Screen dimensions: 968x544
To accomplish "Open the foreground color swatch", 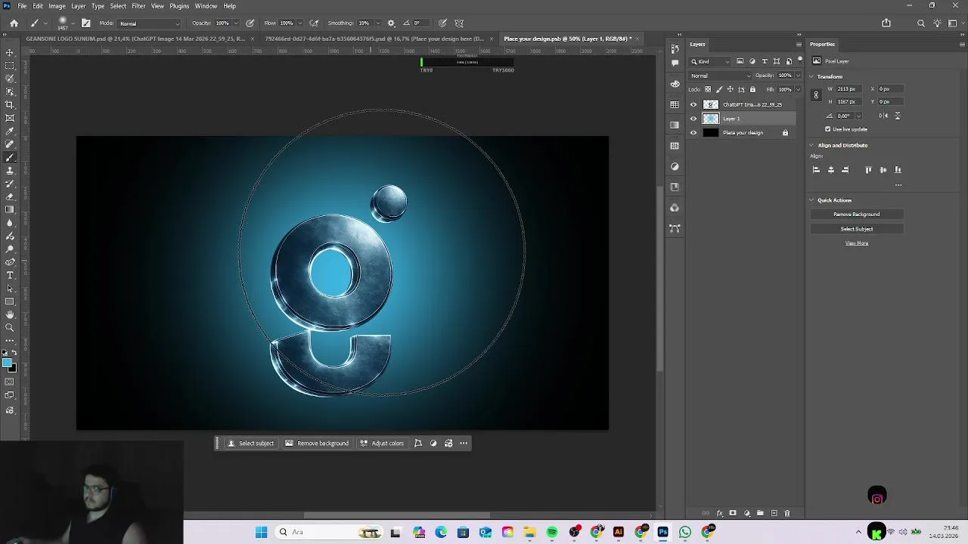I will point(8,364).
